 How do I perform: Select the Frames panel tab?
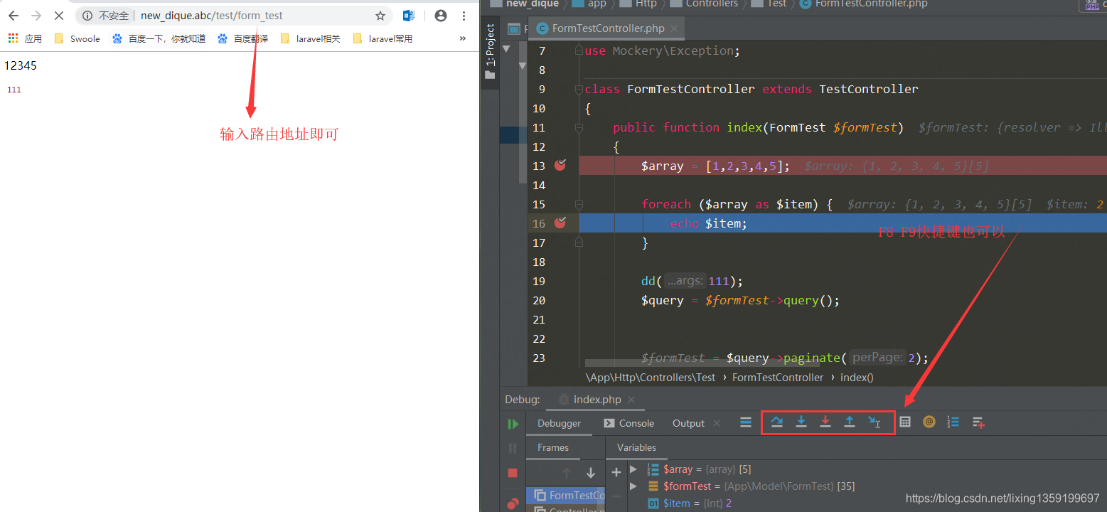[x=553, y=447]
